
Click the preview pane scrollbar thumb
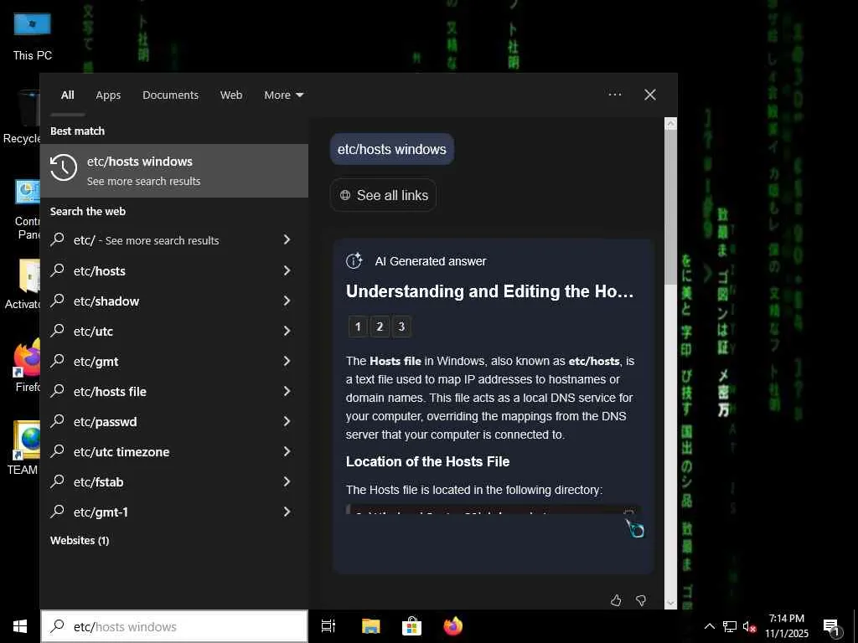point(671,208)
